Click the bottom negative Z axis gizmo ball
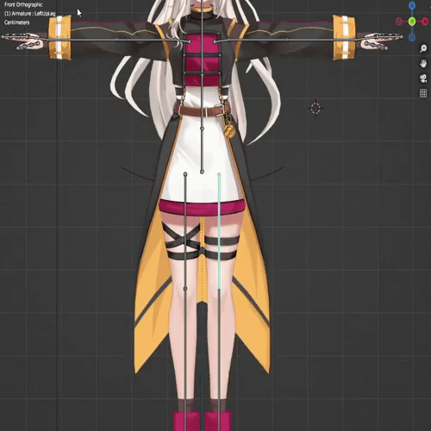This screenshot has height=431, width=431. pos(412,37)
